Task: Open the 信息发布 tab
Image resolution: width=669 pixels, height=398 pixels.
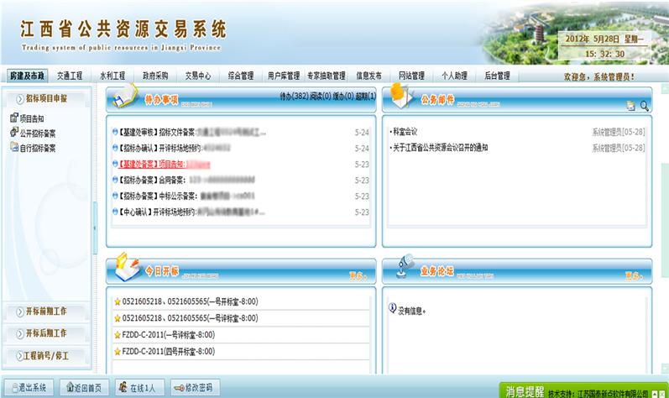Action: coord(368,76)
